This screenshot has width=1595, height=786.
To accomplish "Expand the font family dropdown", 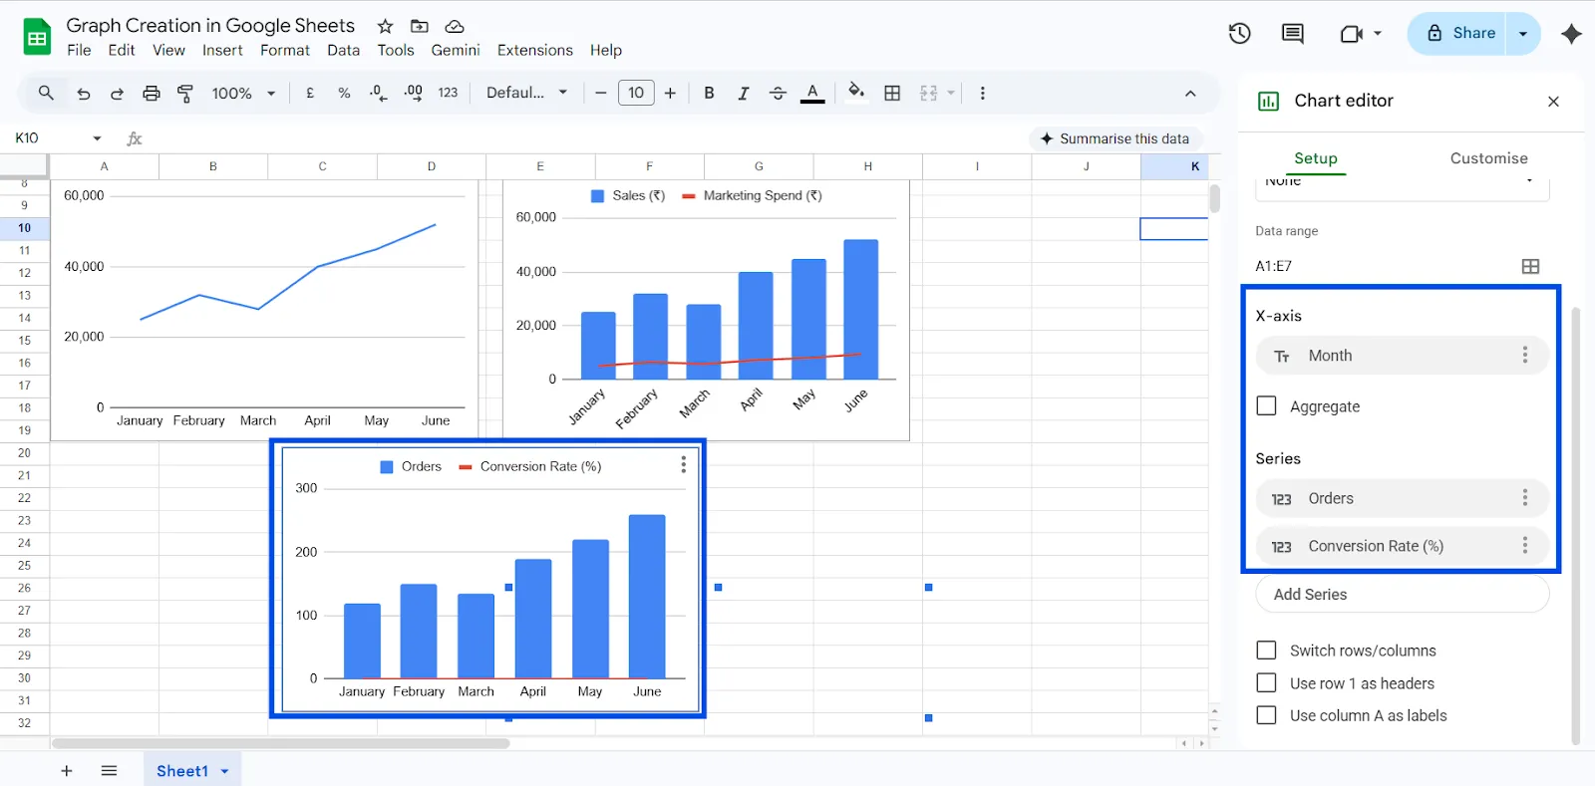I will 526,93.
